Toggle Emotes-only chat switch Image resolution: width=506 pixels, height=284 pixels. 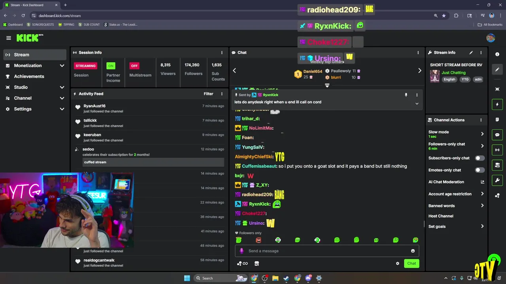click(480, 170)
